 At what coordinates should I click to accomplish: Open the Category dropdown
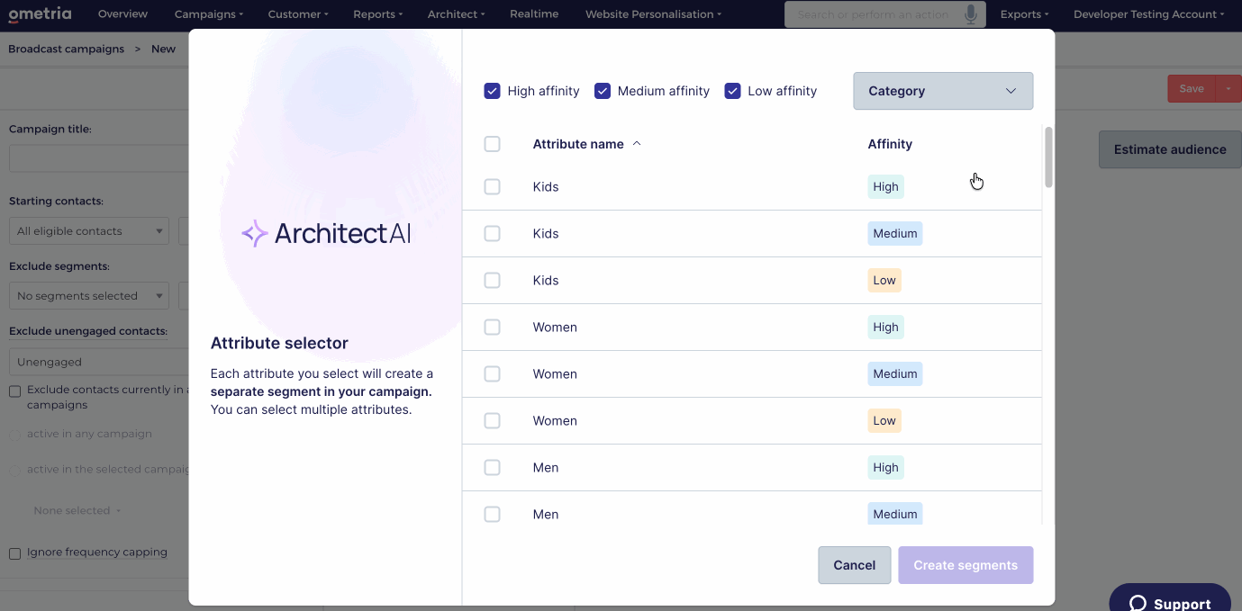pyautogui.click(x=943, y=91)
